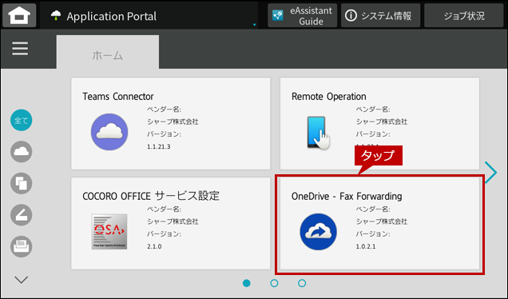Open COCORO OFFICE サービス設定 OSA icon
Image resolution: width=508 pixels, height=299 pixels.
pos(109,232)
